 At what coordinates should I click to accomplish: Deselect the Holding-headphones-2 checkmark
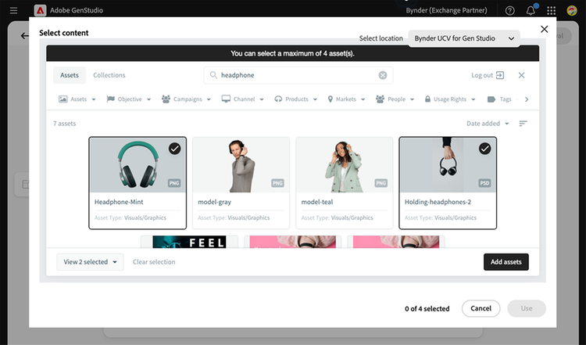click(484, 149)
